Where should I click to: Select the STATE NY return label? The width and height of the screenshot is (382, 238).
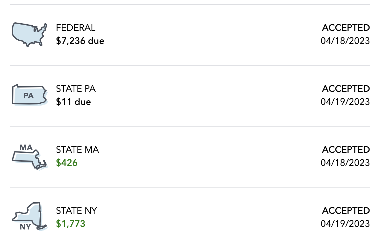77,210
